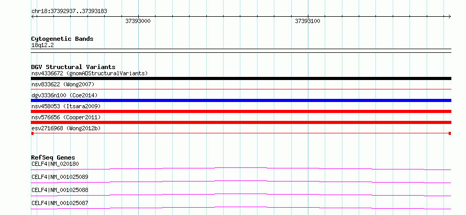Select the red nsv458053 variant bar
The width and height of the screenshot is (466, 215).
click(241, 111)
